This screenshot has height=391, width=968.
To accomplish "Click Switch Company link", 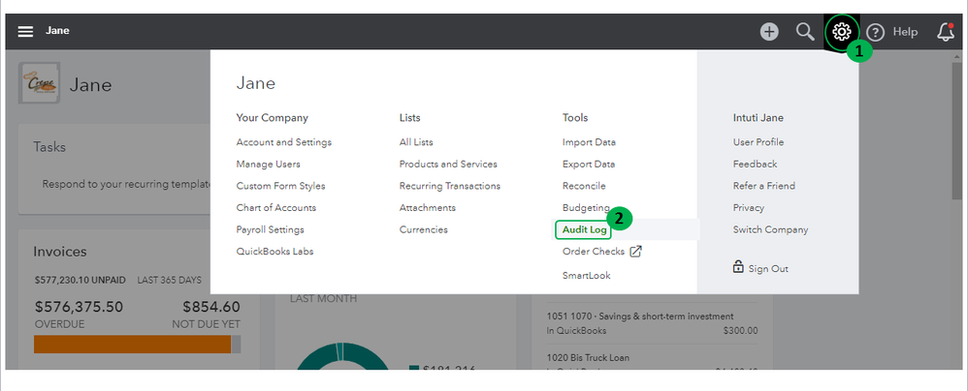I will tap(770, 229).
